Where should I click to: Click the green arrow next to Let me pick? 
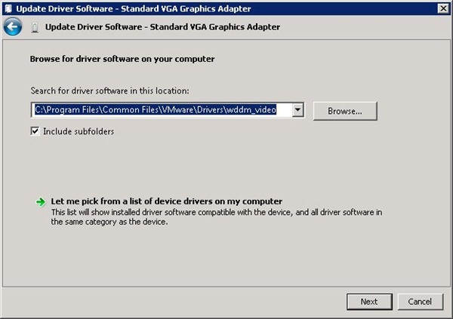(x=41, y=202)
